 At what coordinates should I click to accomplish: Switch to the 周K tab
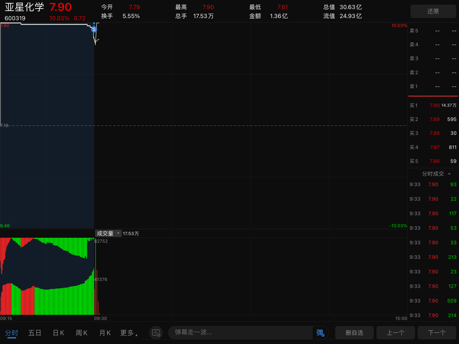[x=82, y=333]
